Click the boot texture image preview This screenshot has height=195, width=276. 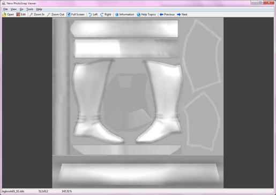click(138, 103)
